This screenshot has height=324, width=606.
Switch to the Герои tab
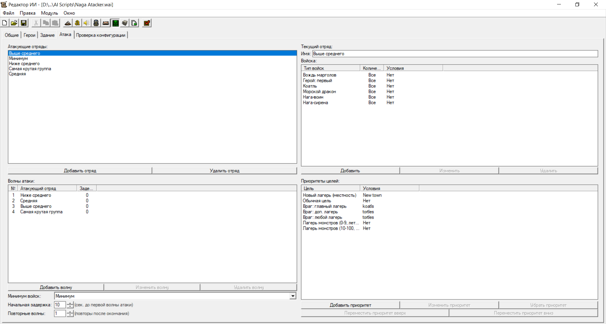coord(29,35)
